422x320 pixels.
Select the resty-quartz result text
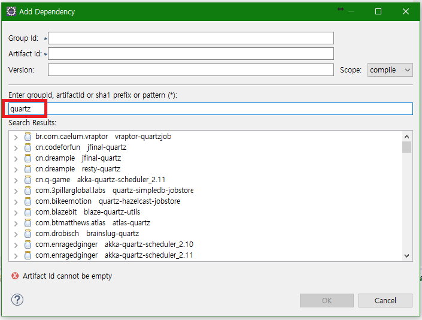pos(101,169)
